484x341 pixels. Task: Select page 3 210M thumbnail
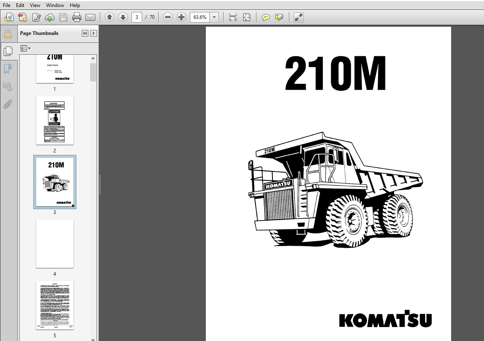point(55,182)
